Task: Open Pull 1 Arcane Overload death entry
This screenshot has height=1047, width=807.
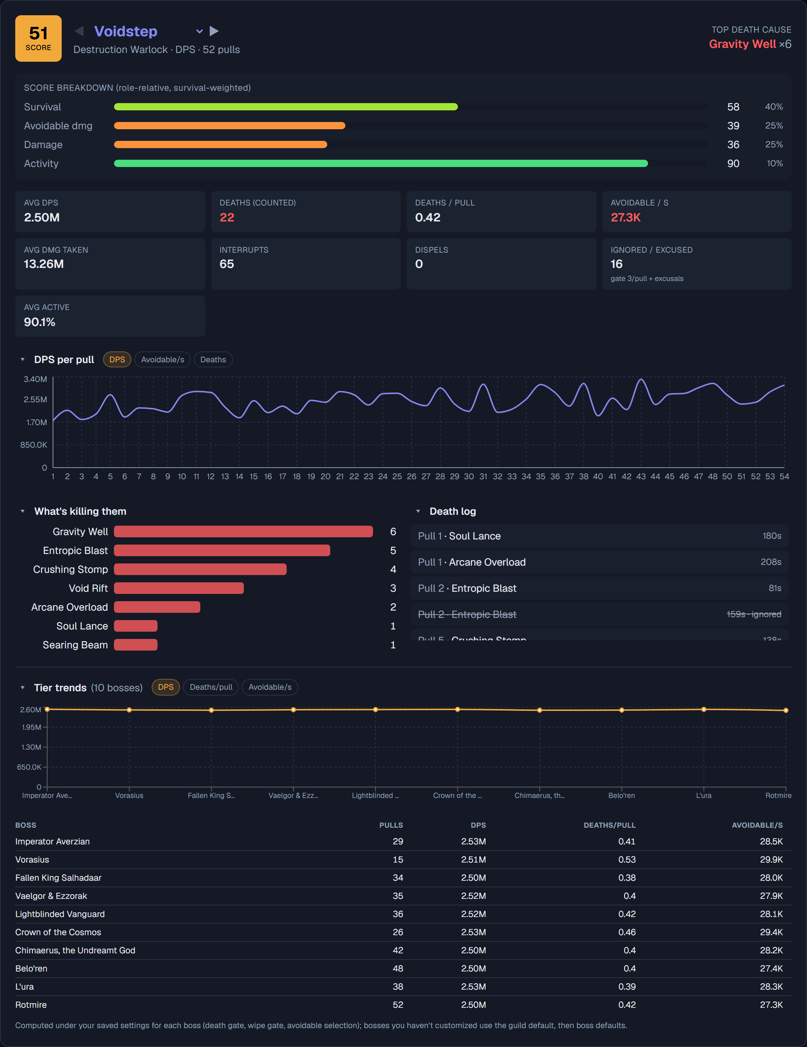Action: point(599,562)
